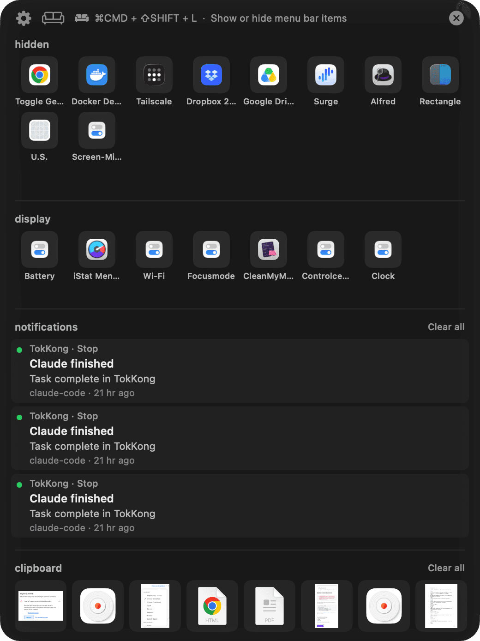Click the Alfred hat icon
The height and width of the screenshot is (641, 480).
[383, 75]
